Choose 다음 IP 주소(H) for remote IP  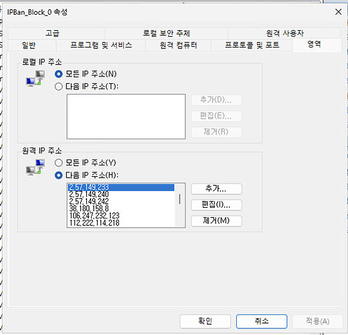(59, 176)
